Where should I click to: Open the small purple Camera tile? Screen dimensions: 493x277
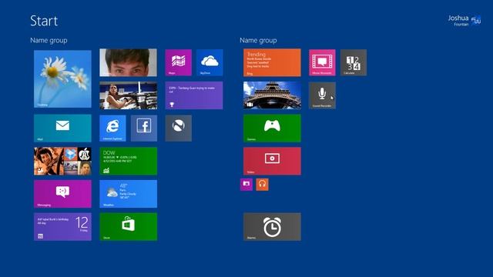click(x=246, y=185)
